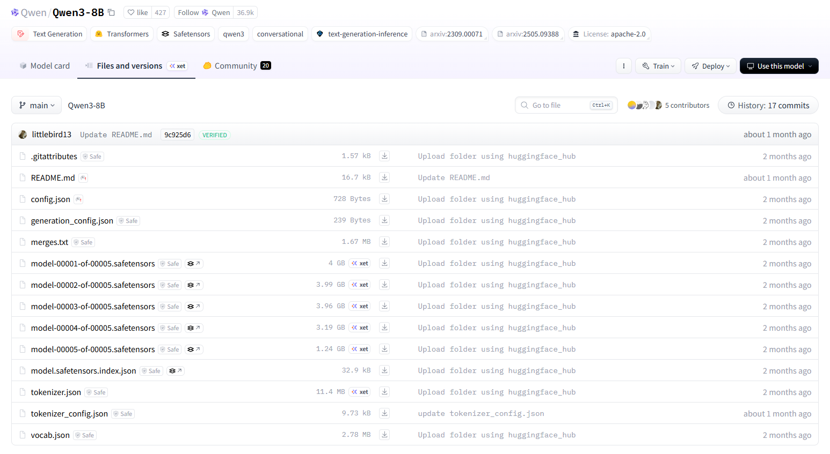This screenshot has width=830, height=454.
Task: Open the tokenizer_config.json file
Action: (69, 413)
